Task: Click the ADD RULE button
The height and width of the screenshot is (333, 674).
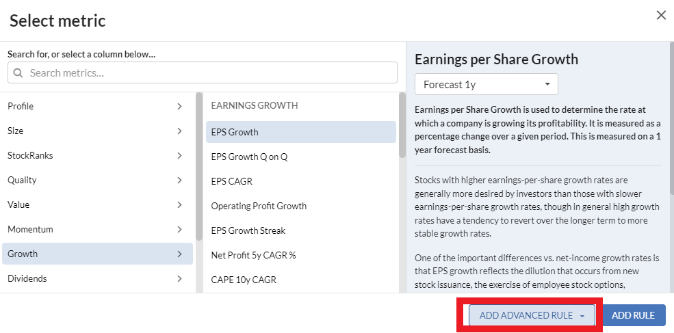Action: coord(633,315)
